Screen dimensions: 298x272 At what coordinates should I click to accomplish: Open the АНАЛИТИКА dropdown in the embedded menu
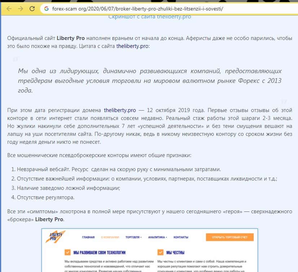(158, 237)
